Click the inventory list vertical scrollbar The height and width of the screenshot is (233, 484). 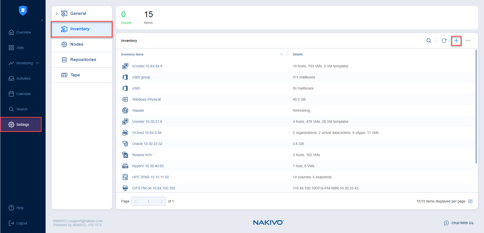tap(476, 106)
